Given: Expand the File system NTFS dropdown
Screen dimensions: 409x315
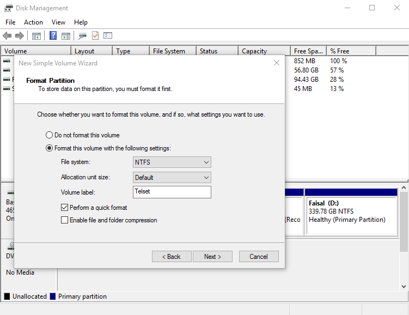Looking at the screenshot, I should coord(172,162).
